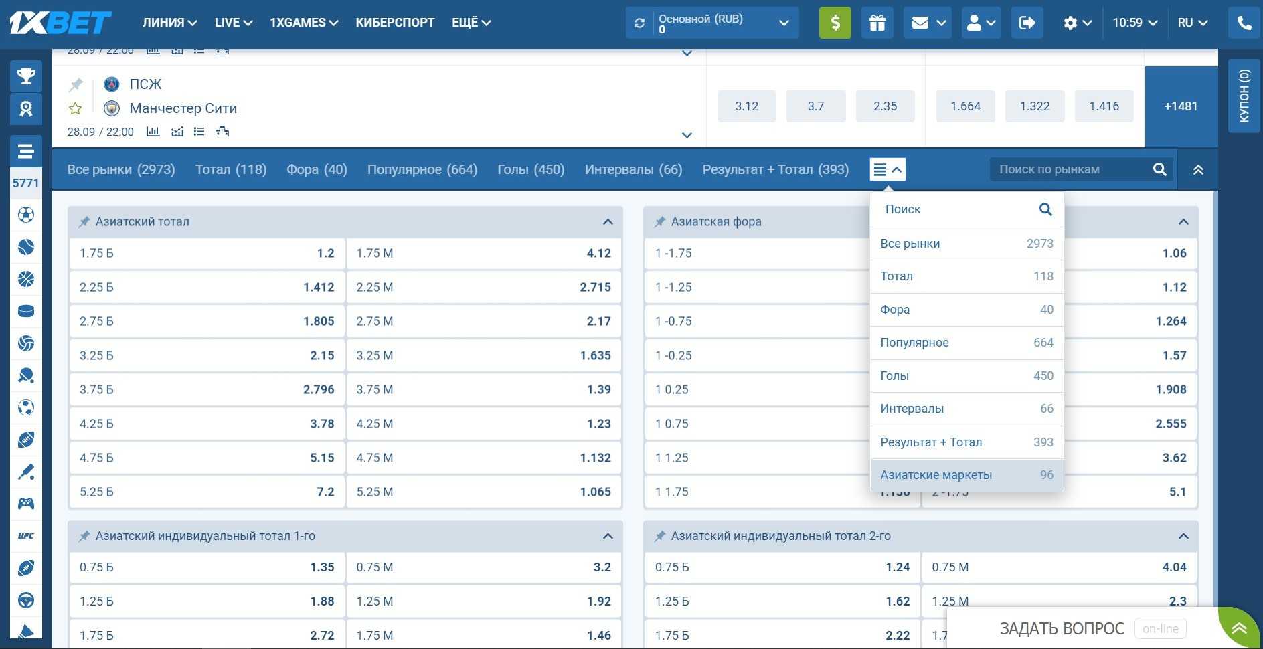Pin the Азиатская фора market

[x=660, y=222]
